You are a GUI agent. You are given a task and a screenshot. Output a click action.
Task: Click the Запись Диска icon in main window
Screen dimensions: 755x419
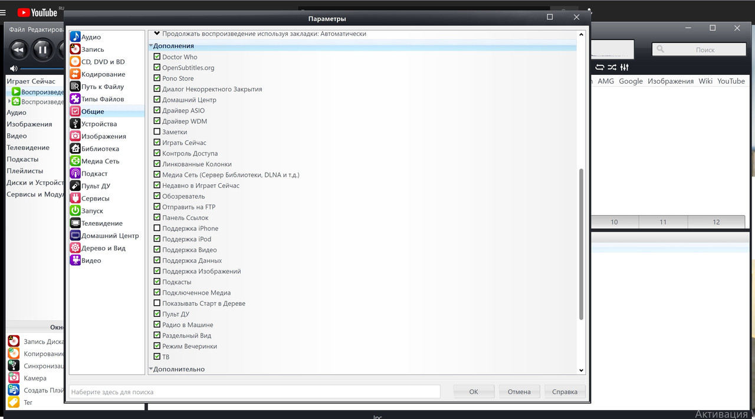pyautogui.click(x=14, y=341)
